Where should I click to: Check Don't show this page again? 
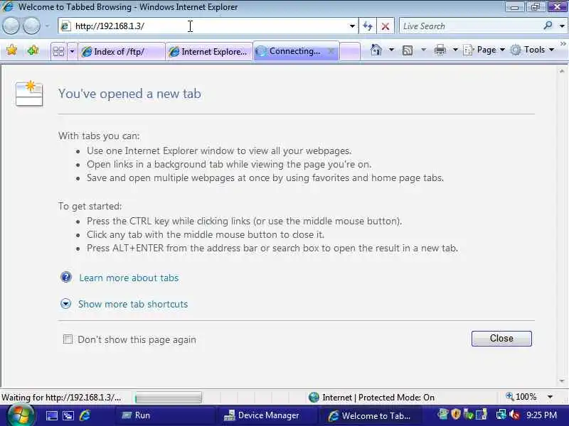point(68,339)
